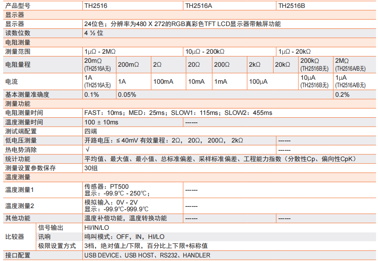Select the 四端 test terminal value

tap(91, 131)
